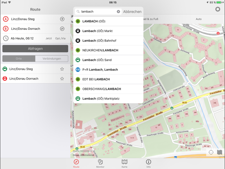
Task: Select P+R Lambach, Lambach result
Action: tap(108, 69)
